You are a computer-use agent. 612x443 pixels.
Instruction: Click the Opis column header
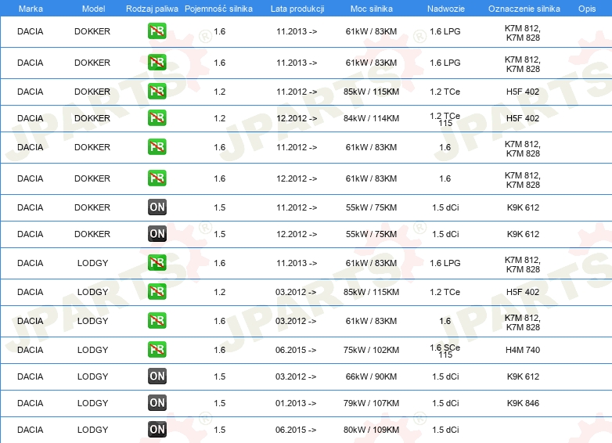586,8
